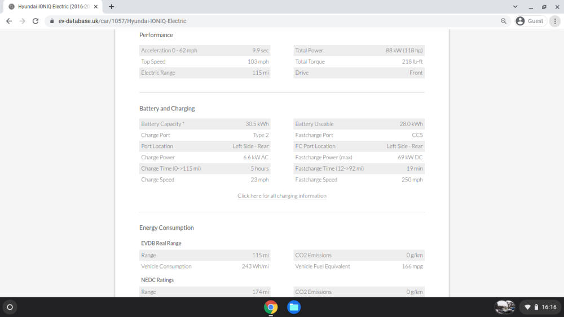Select the 'Battery and Charging' heading
The height and width of the screenshot is (317, 564).
tap(167, 109)
